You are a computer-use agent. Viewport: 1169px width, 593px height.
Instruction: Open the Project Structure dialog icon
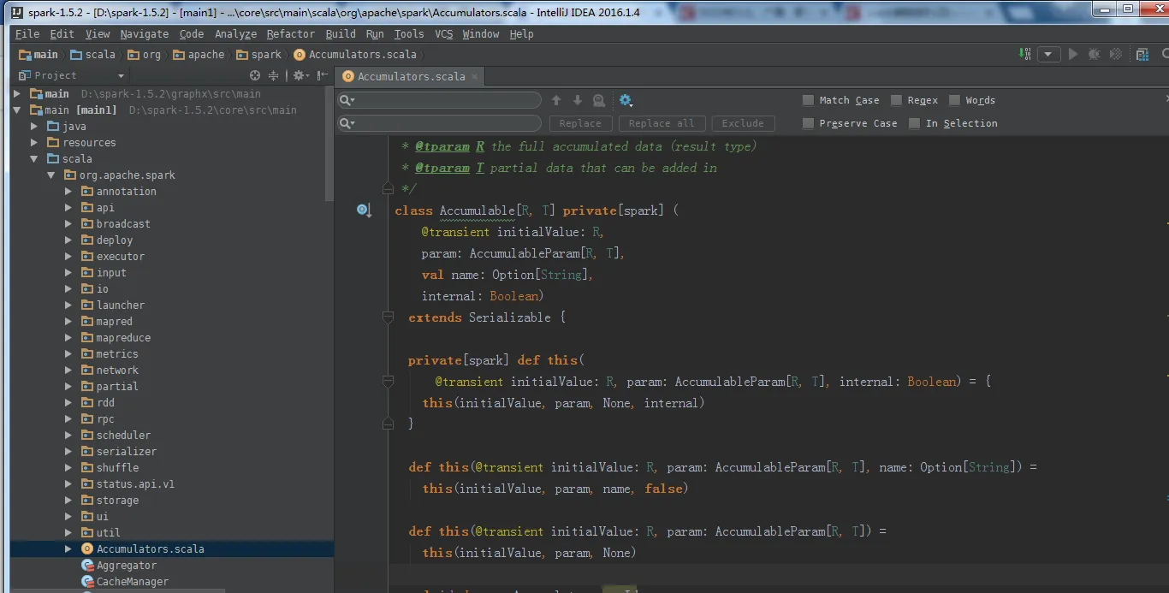(1142, 55)
